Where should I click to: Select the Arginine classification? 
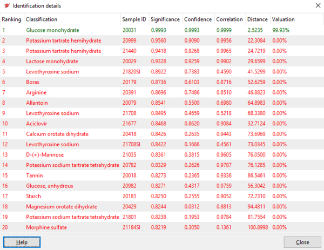point(36,92)
